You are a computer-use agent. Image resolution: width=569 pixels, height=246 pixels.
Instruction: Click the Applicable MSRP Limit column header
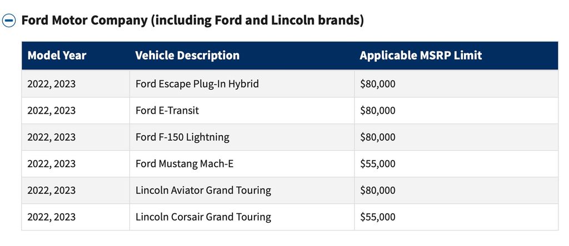pos(421,55)
